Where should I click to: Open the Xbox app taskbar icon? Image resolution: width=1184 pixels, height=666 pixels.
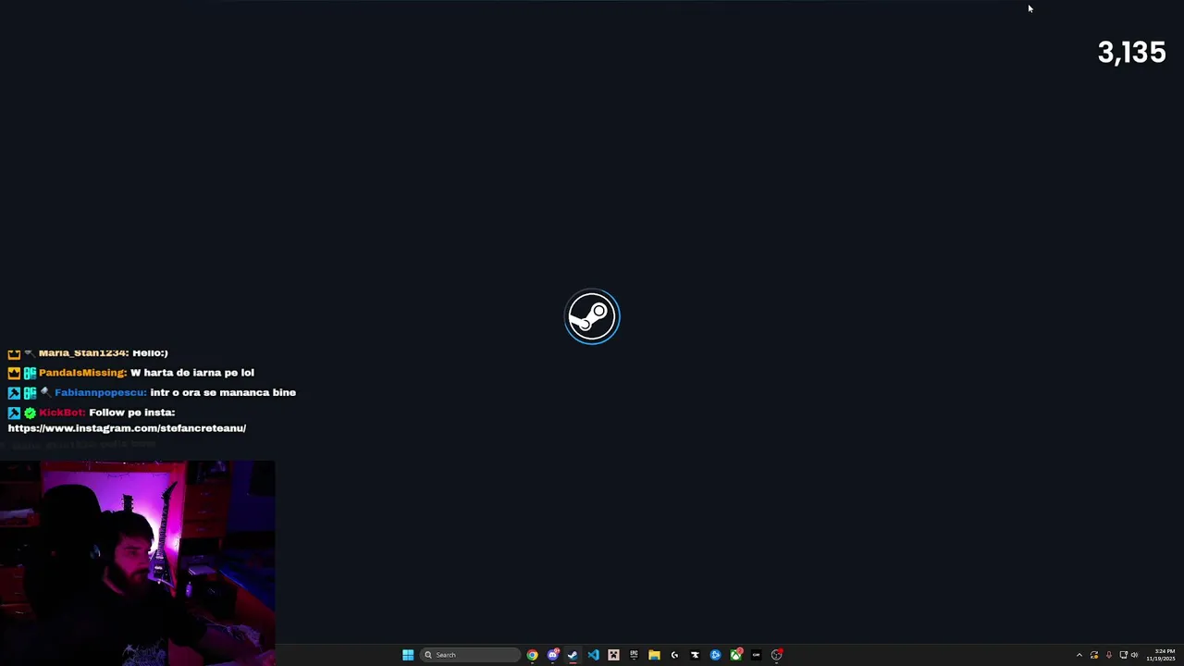(x=736, y=655)
